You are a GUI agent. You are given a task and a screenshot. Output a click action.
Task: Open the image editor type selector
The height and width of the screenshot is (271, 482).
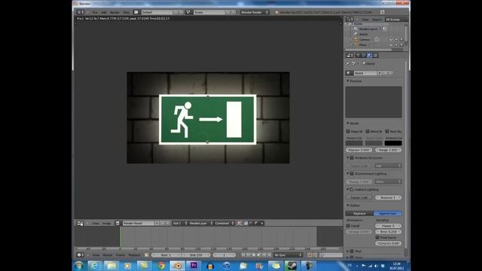[80, 224]
